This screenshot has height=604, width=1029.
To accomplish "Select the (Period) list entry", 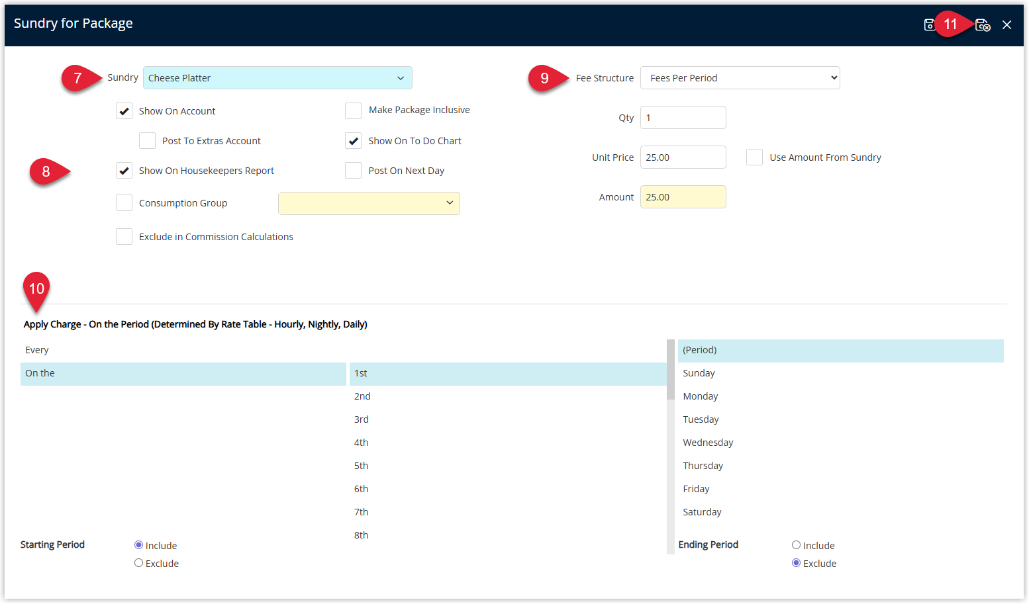I will click(840, 351).
